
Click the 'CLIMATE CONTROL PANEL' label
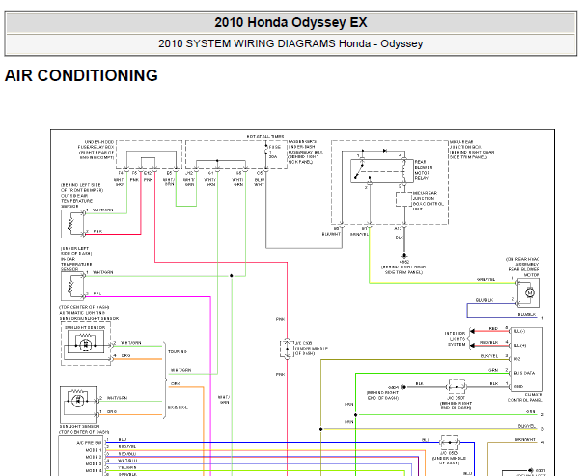[525, 397]
